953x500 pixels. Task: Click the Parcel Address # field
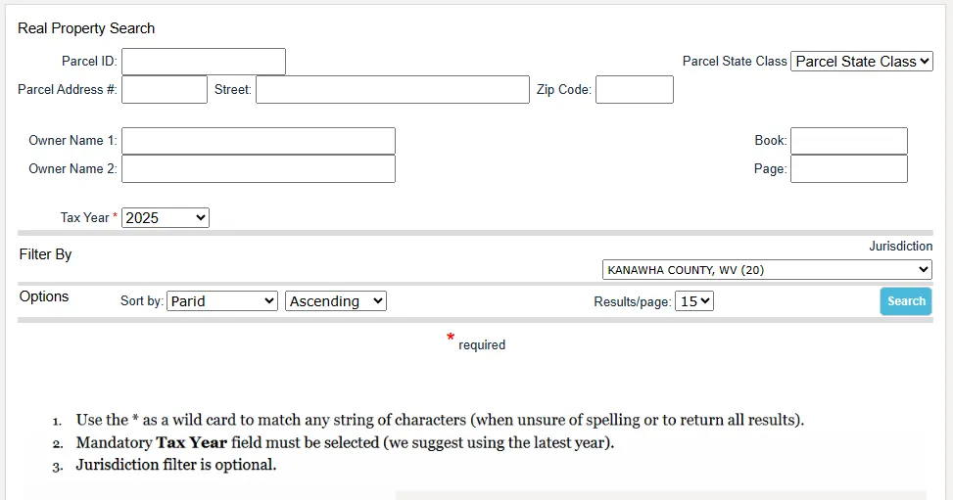point(164,90)
